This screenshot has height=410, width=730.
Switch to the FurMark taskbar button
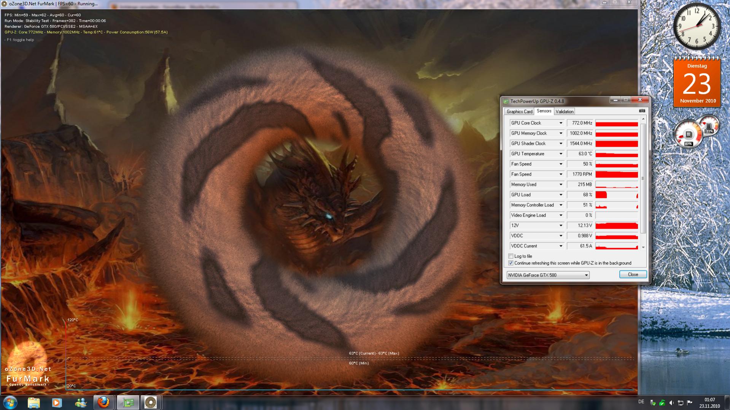pos(151,402)
